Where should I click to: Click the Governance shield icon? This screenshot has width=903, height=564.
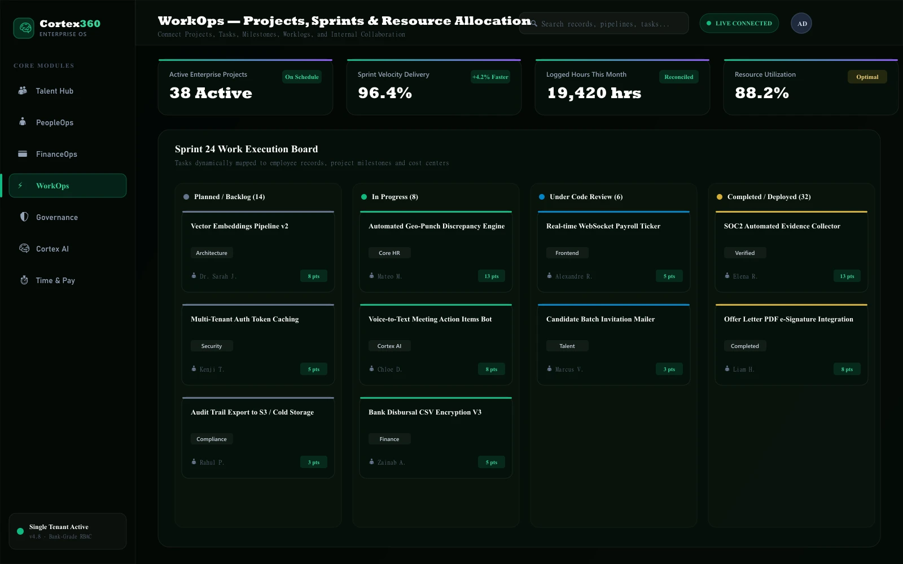tap(24, 217)
